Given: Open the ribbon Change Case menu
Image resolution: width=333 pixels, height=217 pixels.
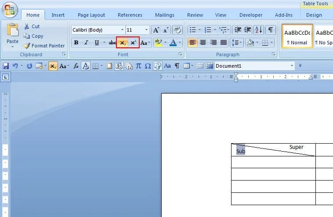Looking at the screenshot, I should pos(145,43).
